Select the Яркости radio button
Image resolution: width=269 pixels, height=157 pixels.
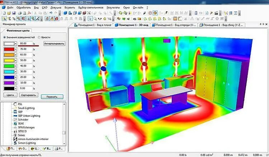39,37
